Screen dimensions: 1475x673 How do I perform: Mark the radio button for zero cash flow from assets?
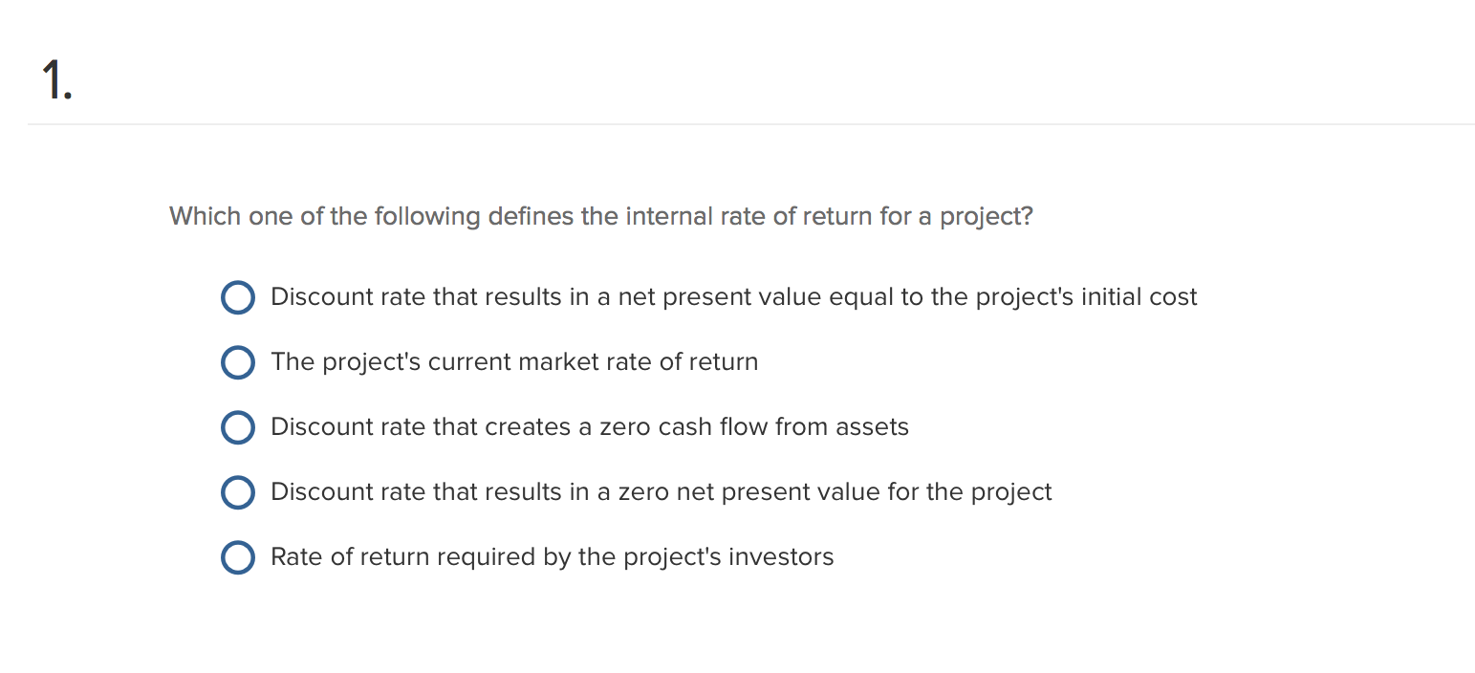tap(238, 427)
